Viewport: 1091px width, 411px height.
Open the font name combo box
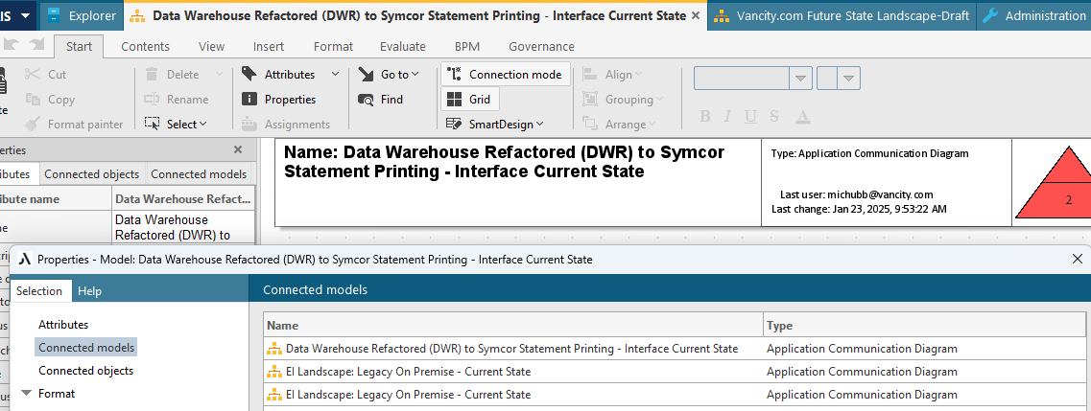(753, 78)
